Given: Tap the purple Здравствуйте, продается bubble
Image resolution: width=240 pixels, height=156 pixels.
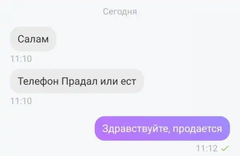Looking at the screenshot, I should (x=162, y=128).
